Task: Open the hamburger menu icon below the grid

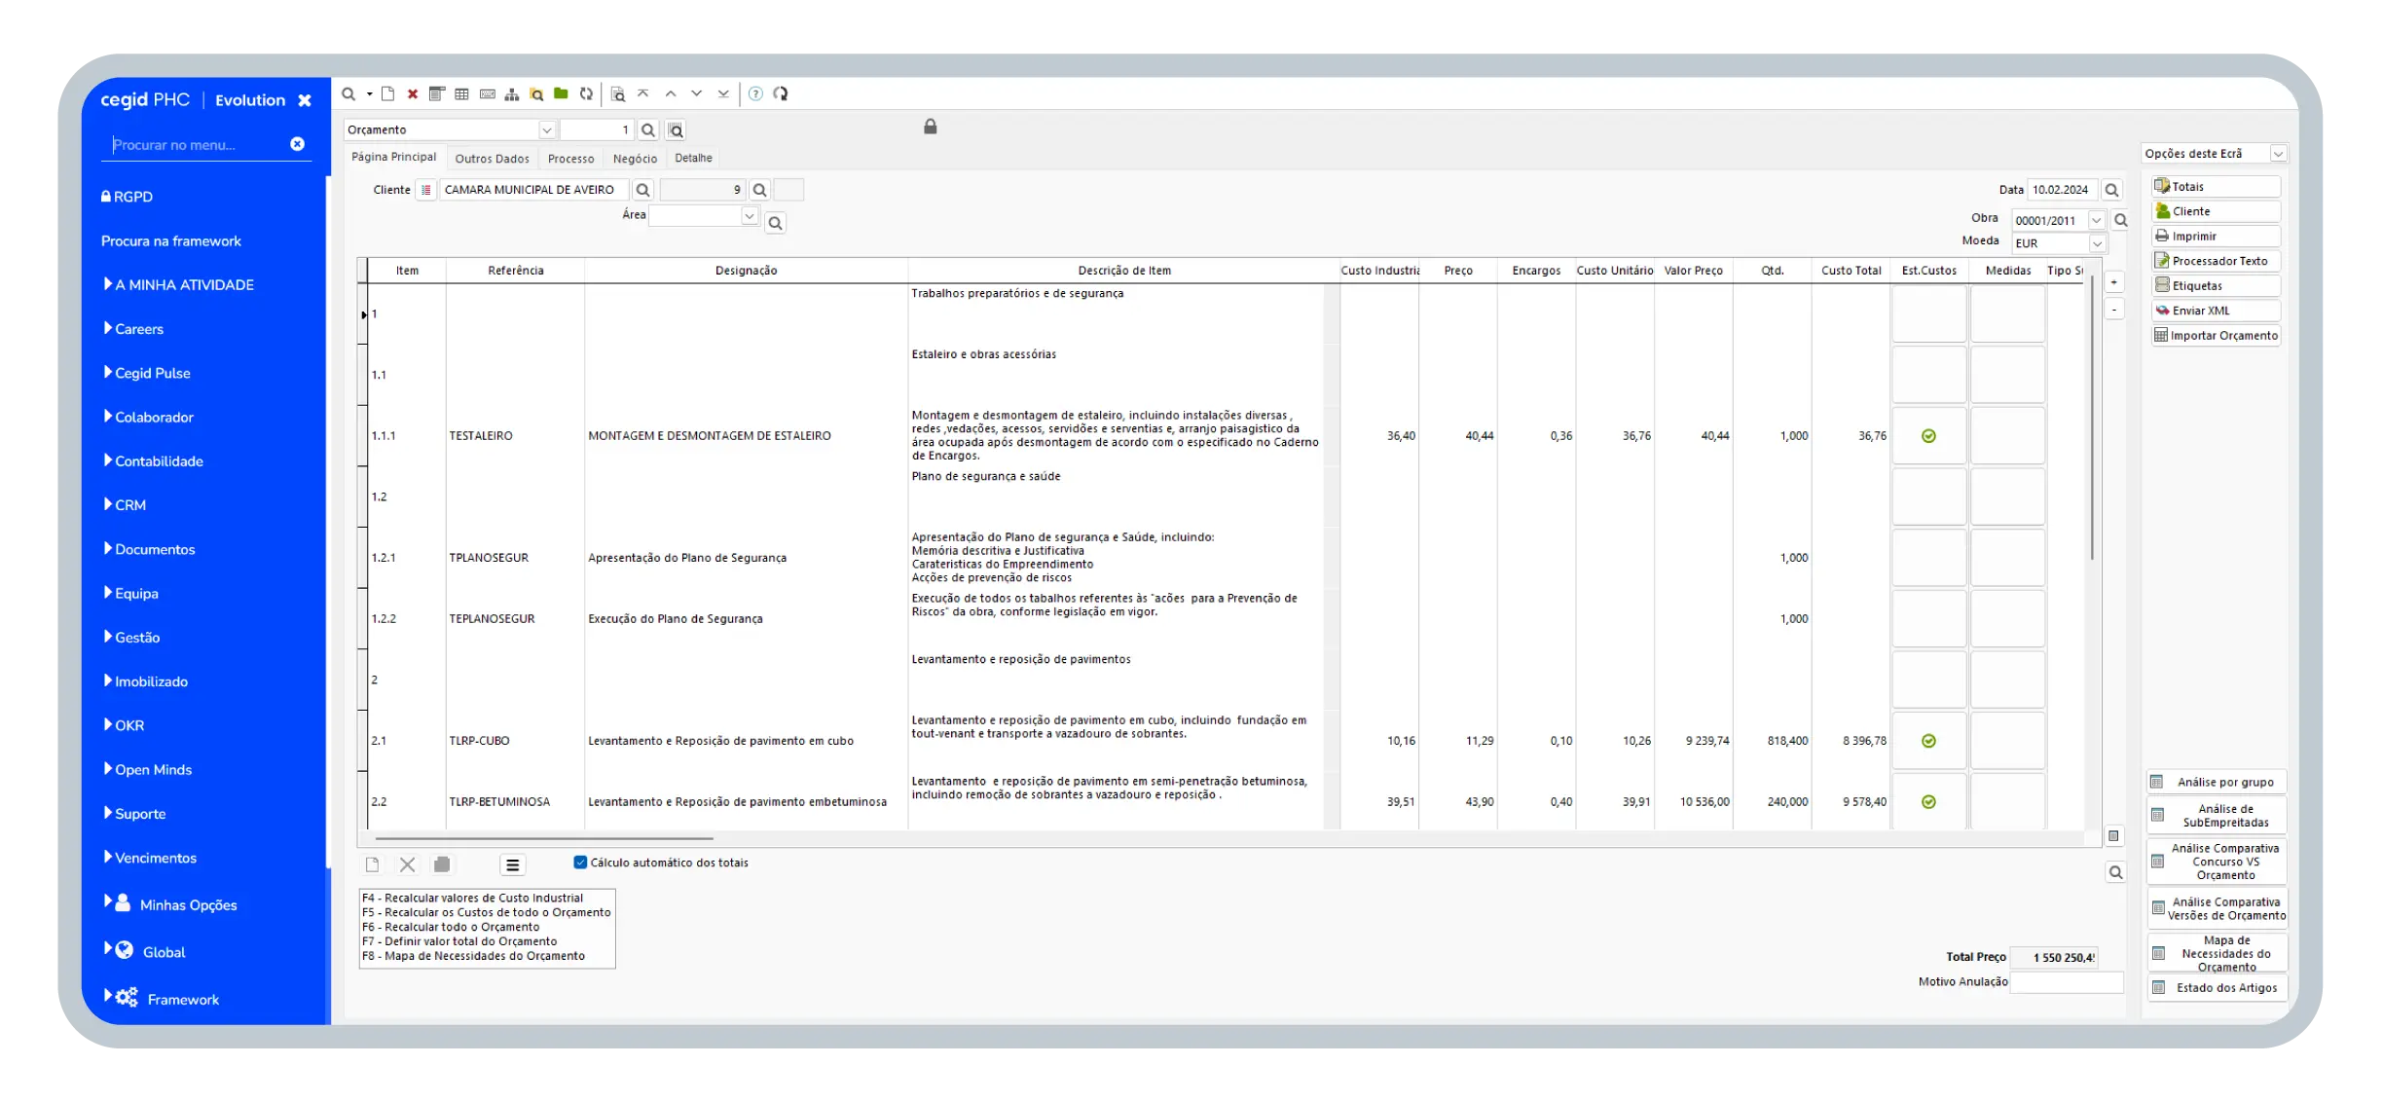Action: point(513,864)
